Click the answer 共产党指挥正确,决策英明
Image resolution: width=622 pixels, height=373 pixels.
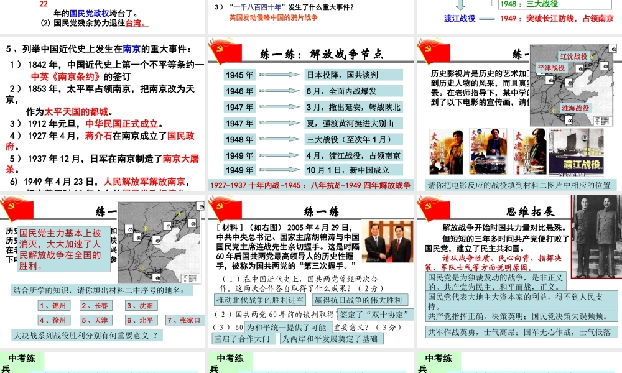coord(522,316)
